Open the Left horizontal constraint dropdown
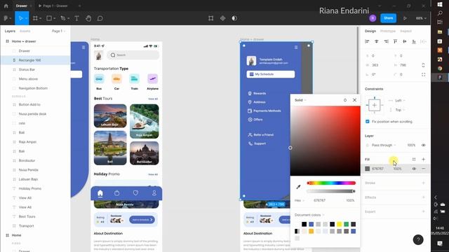The width and height of the screenshot is (449, 252). (x=400, y=101)
